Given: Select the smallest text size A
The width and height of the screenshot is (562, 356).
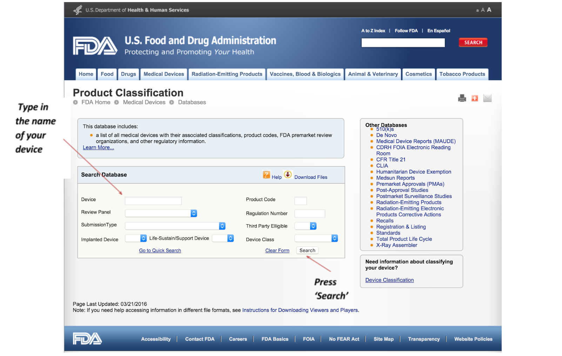Looking at the screenshot, I should click(477, 11).
